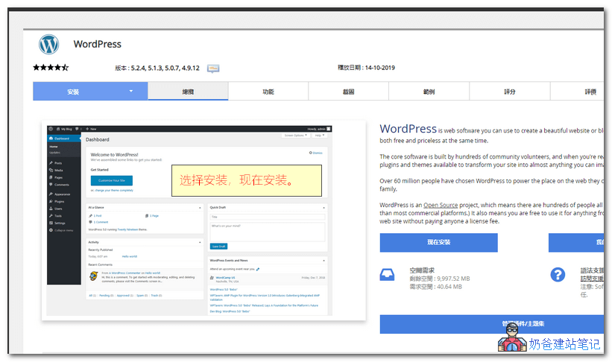This screenshot has height=362, width=612.
Task: Follow the Open Source link
Action: (441, 205)
